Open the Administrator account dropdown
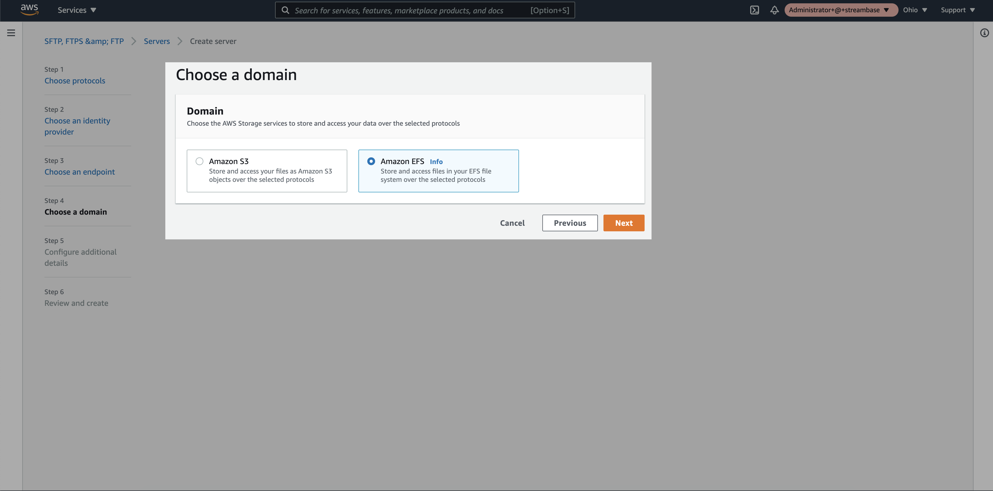 [841, 10]
